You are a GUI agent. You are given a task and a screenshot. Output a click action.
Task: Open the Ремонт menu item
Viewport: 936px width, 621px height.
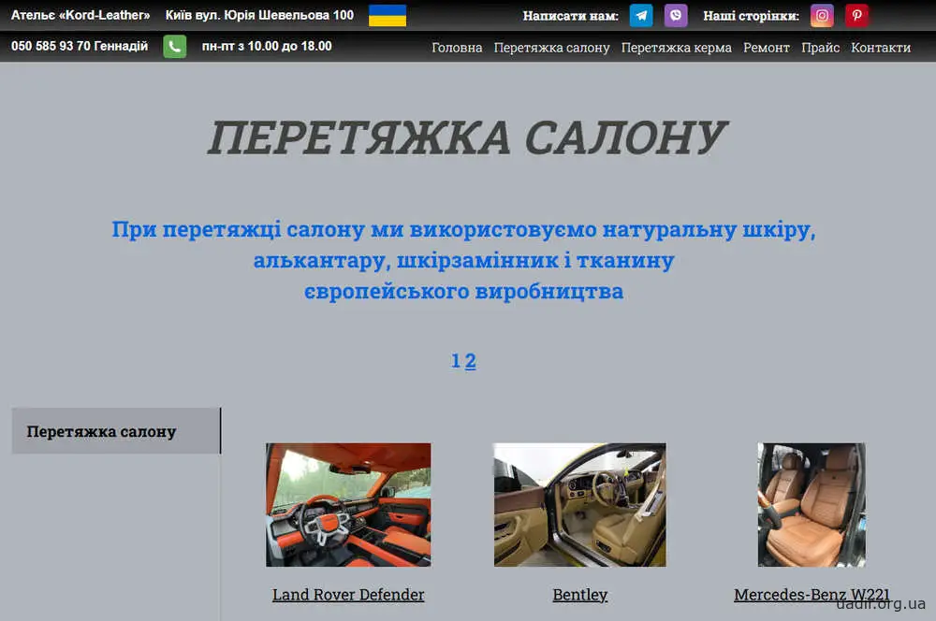(767, 47)
